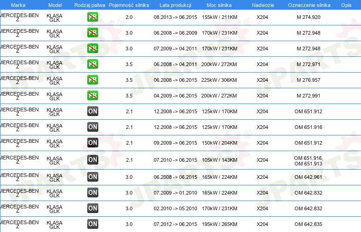The height and width of the screenshot is (232, 361).
Task: Click the Opis column header
Action: tap(346, 5)
